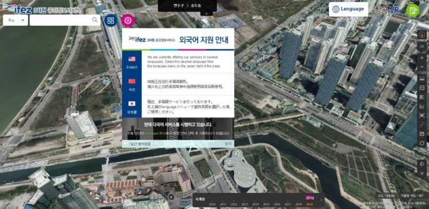The image size is (429, 209).
Task: Switch map to 2D view
Action: (422, 46)
